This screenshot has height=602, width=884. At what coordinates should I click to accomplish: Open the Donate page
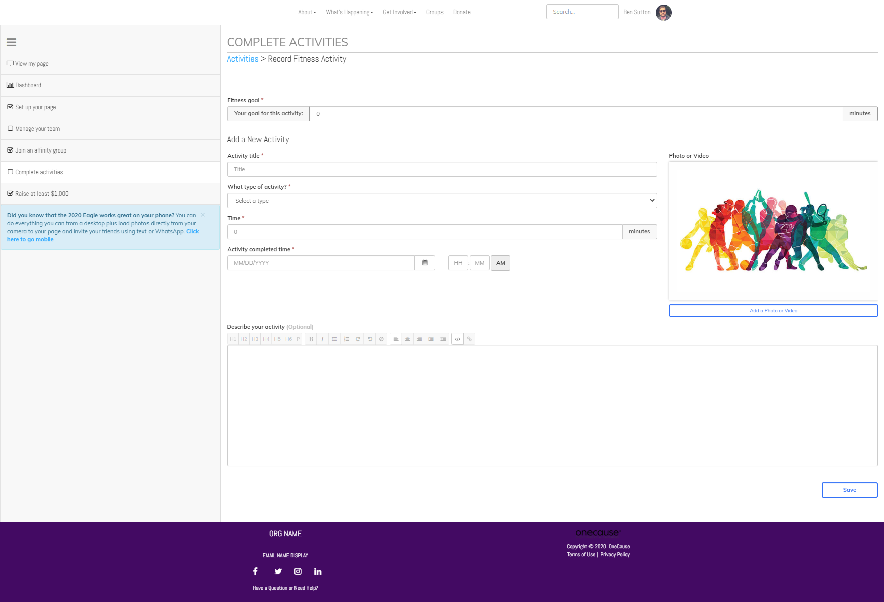pos(461,12)
